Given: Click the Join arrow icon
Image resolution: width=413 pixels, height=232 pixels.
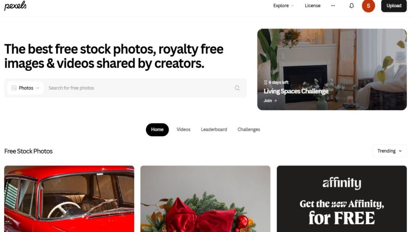Looking at the screenshot, I should [275, 100].
